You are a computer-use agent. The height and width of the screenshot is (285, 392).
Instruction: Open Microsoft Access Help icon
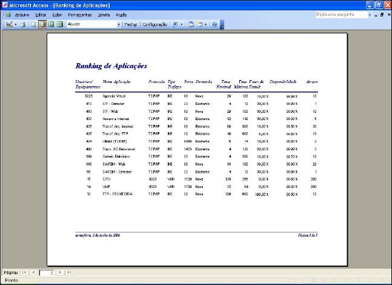click(214, 24)
